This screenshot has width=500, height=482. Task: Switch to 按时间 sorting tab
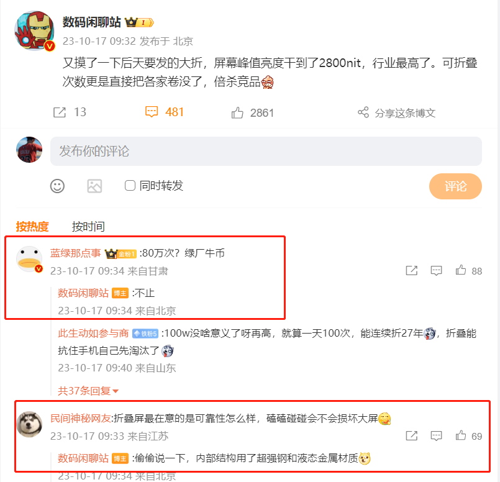point(88,227)
